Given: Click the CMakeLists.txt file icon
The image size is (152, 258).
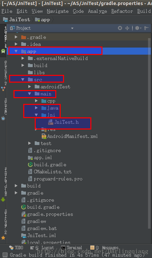Looking at the screenshot, I should [x=30, y=172].
